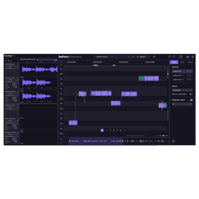This screenshot has height=199, width=199.
Task: Open RePitch settings gear icon
Action: (x=193, y=57)
